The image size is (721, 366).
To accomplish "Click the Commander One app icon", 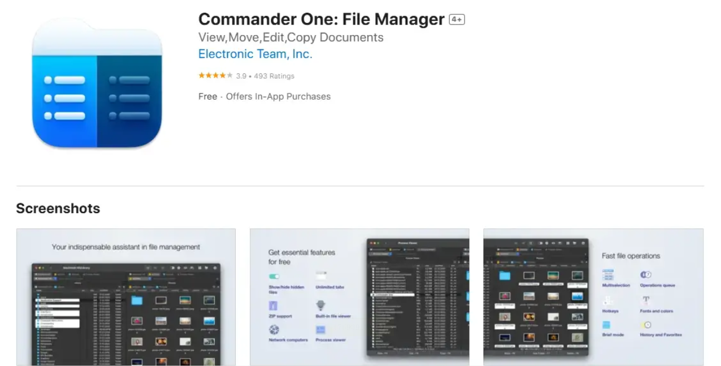I will pyautogui.click(x=97, y=83).
